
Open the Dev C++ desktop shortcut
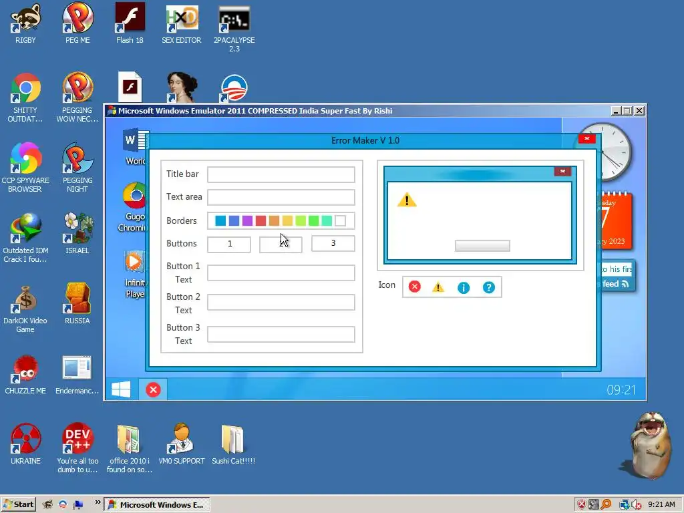click(x=77, y=448)
